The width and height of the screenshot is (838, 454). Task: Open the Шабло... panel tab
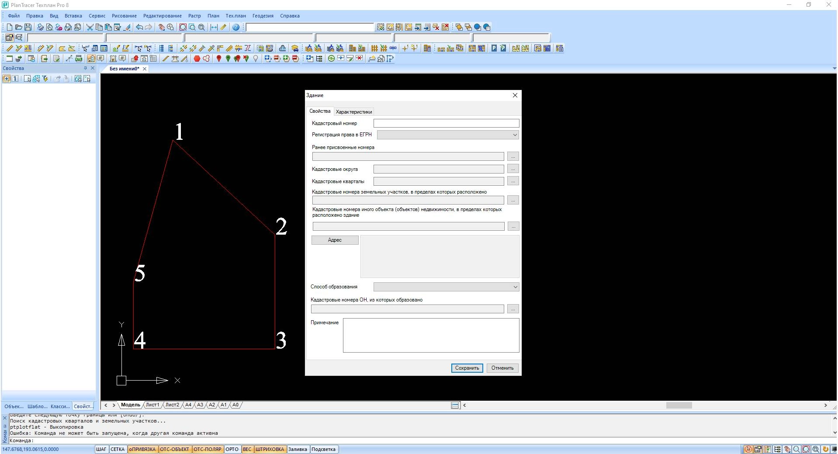38,406
